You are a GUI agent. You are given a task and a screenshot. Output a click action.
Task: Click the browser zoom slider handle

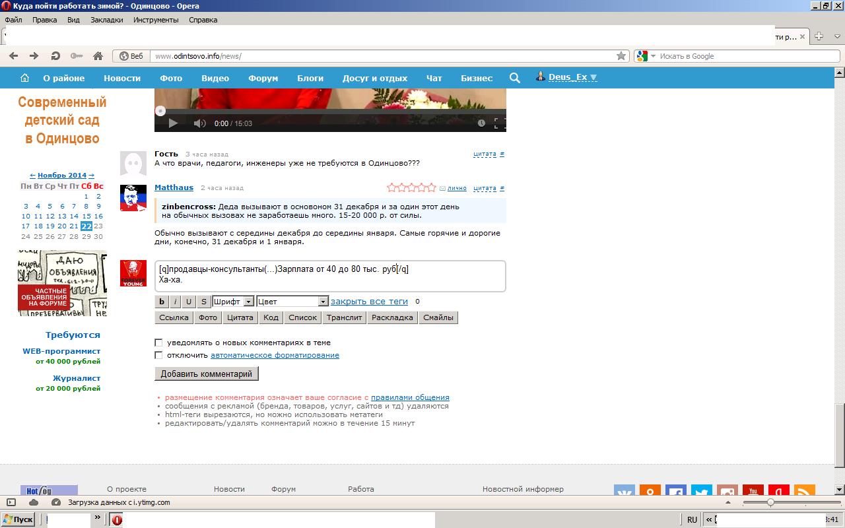coord(770,503)
